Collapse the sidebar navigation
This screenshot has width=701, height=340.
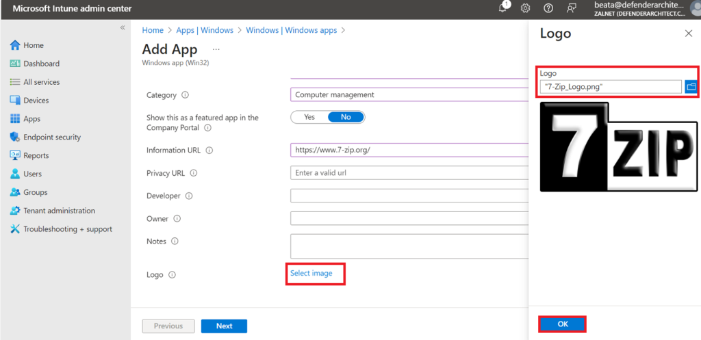click(123, 27)
